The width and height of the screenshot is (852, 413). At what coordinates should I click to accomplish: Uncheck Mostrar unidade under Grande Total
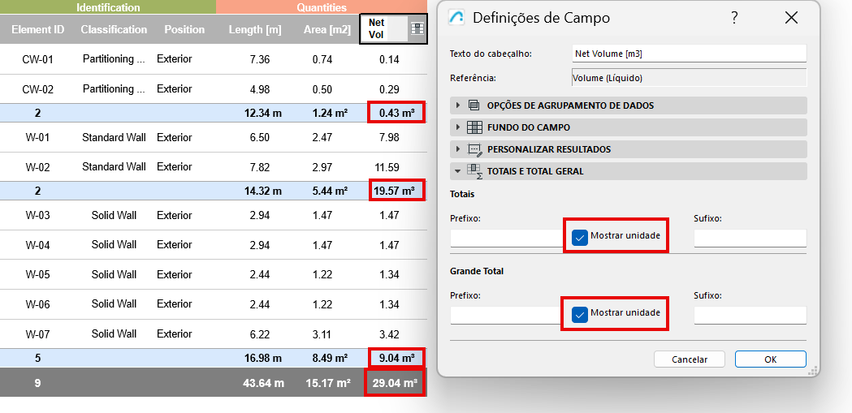tap(580, 314)
